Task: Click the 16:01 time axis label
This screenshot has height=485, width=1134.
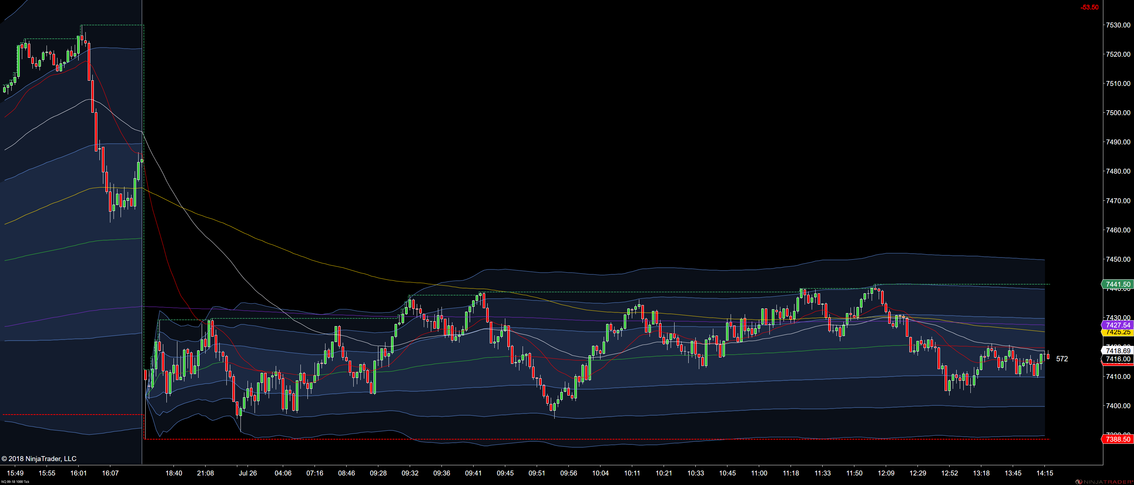Action: 78,473
